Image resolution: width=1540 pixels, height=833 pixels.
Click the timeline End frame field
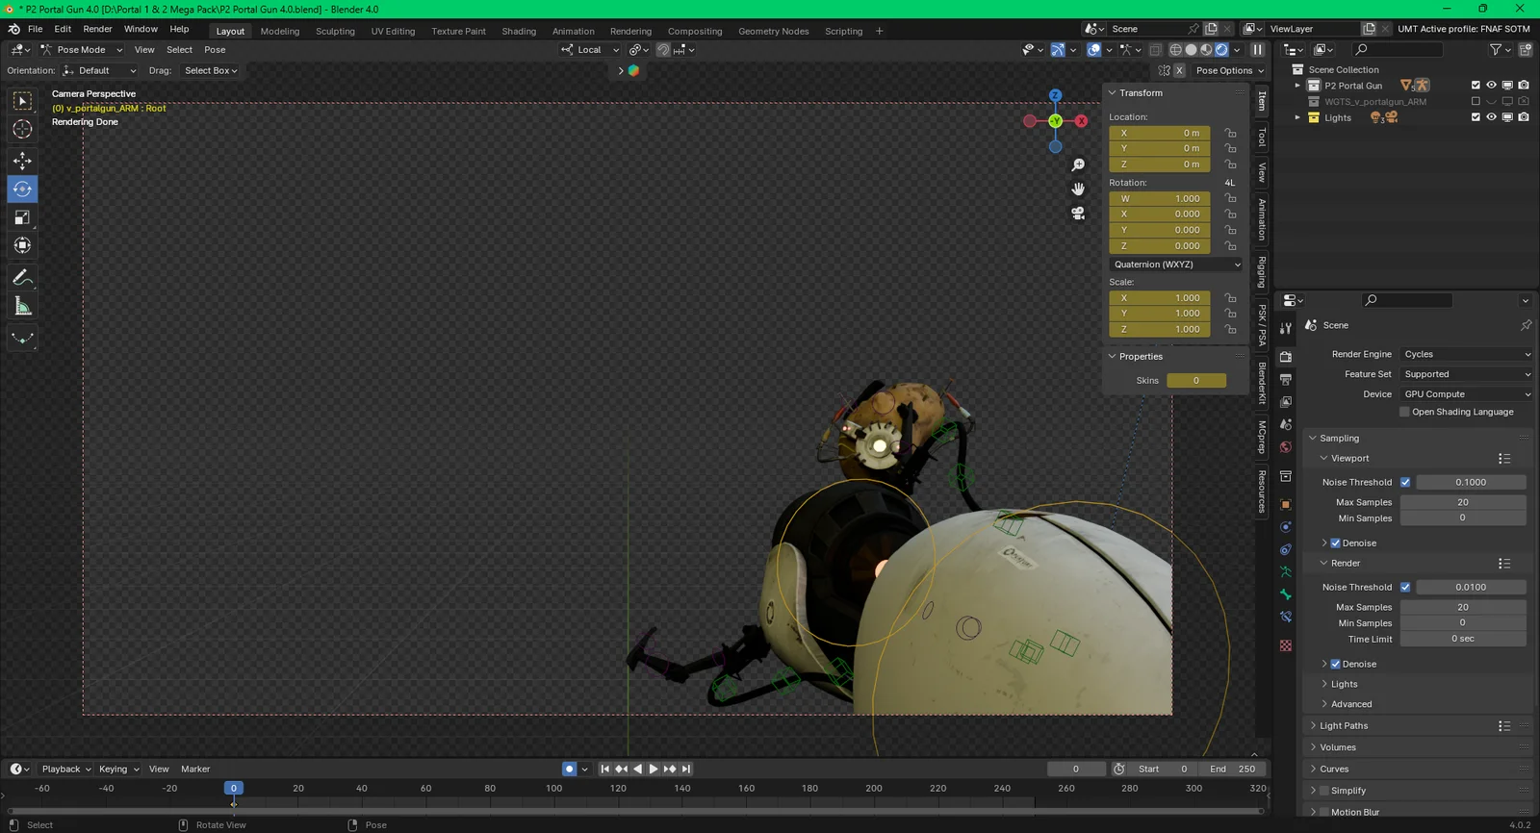pos(1231,770)
